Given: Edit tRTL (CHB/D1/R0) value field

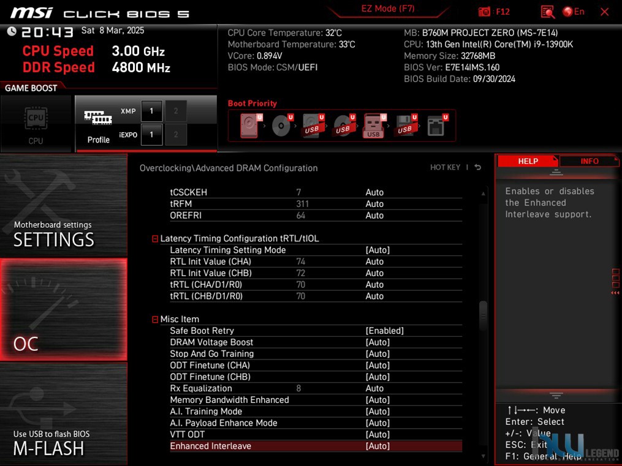Looking at the screenshot, I should 374,296.
